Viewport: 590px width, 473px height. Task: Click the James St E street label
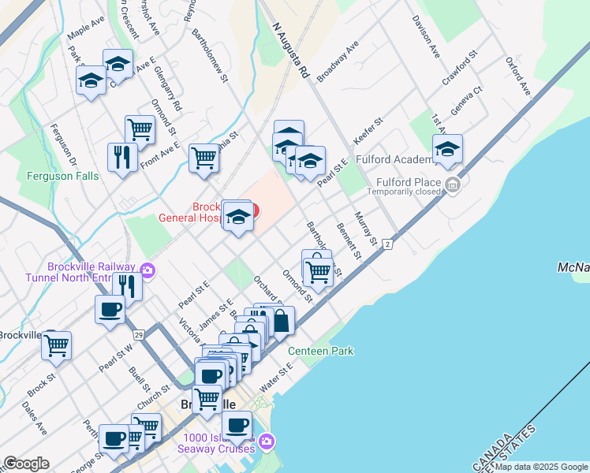tap(216, 315)
